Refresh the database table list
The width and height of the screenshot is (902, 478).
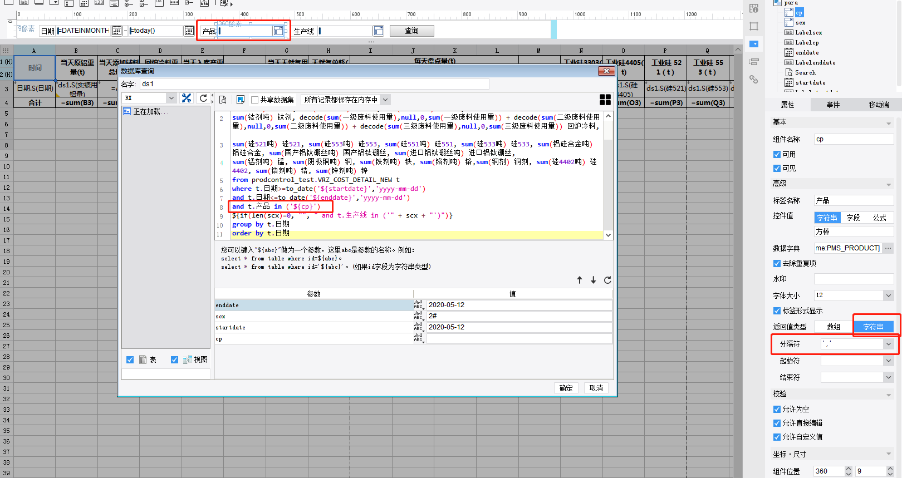click(203, 98)
